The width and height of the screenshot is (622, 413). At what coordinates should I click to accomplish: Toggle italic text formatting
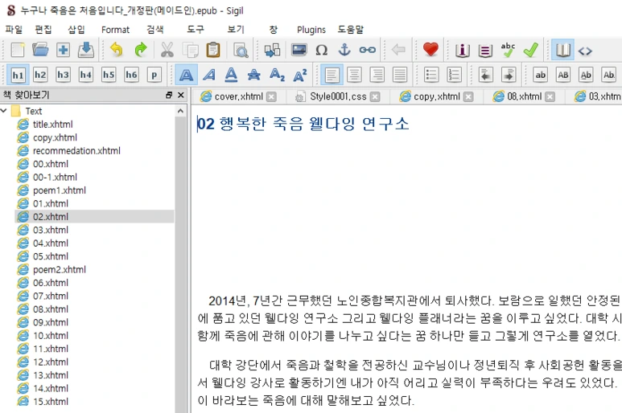[x=209, y=75]
